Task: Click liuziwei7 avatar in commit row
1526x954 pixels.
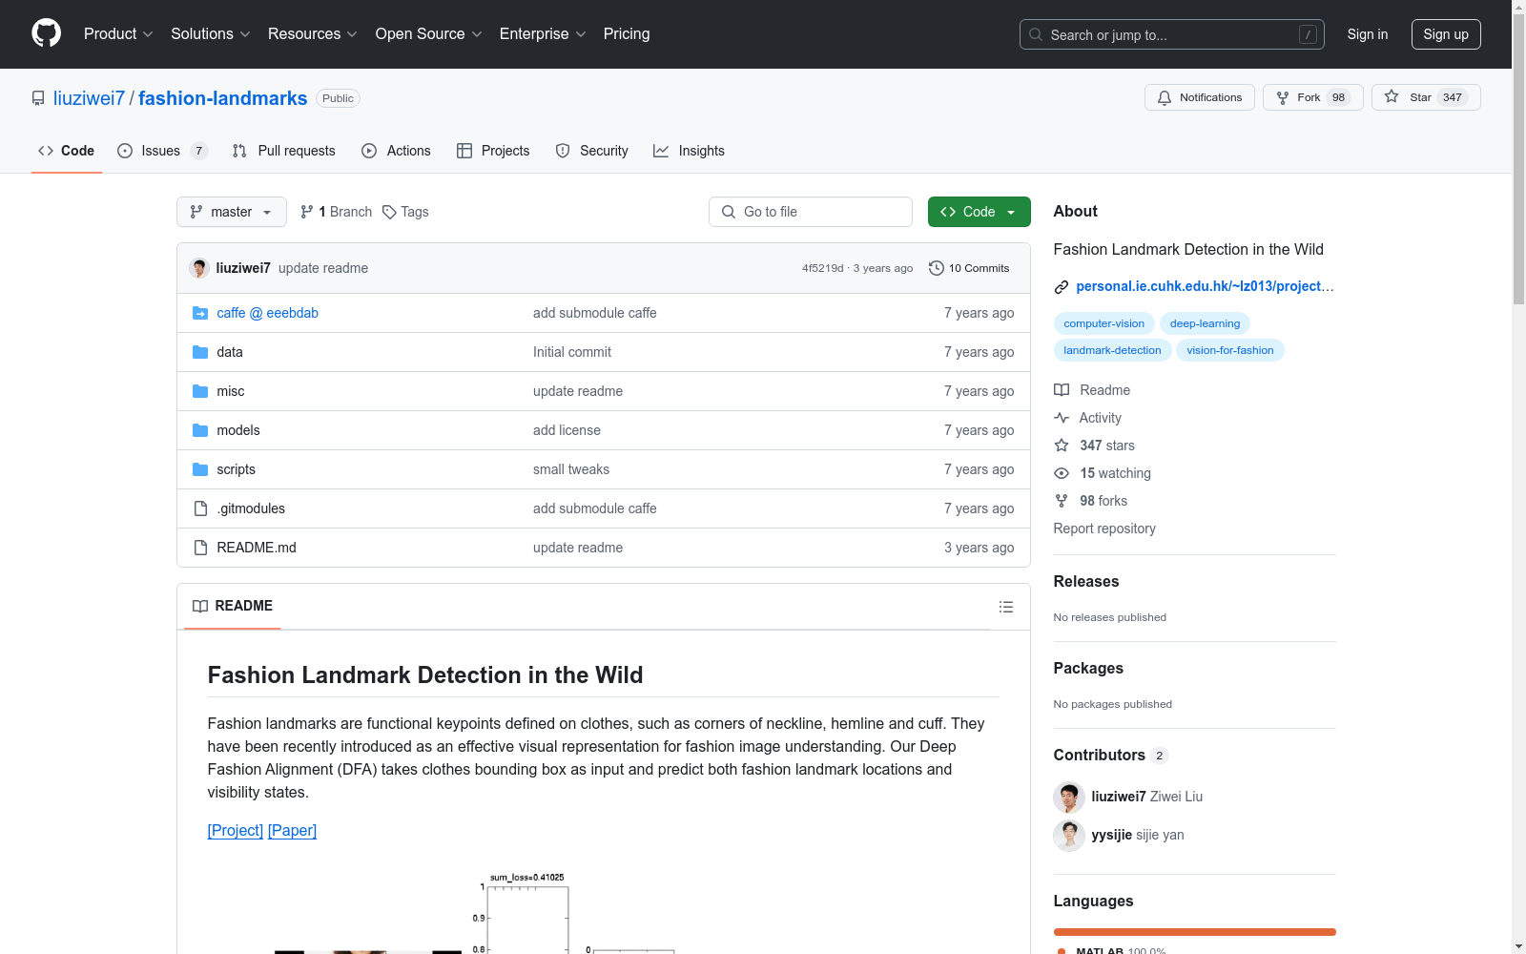Action: (x=199, y=268)
